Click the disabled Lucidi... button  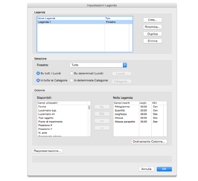coord(121,74)
